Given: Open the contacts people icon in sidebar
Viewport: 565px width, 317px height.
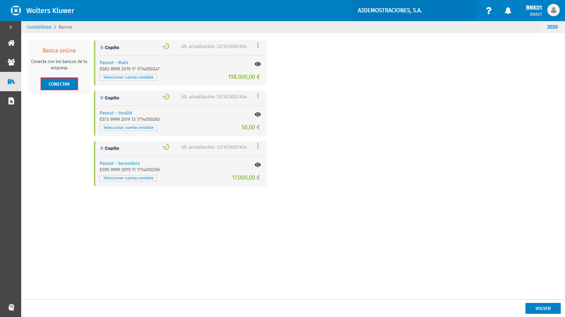Looking at the screenshot, I should pyautogui.click(x=11, y=62).
